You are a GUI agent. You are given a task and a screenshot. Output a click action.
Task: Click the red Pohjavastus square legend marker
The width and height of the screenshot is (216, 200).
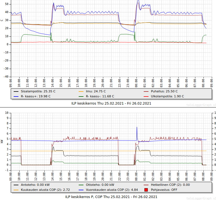point(146,190)
